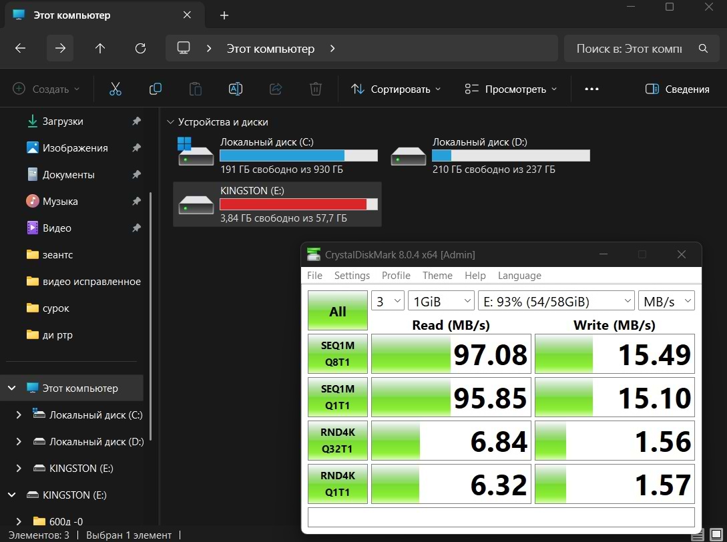Open the Создать dropdown
Image resolution: width=727 pixels, height=542 pixels.
point(46,89)
